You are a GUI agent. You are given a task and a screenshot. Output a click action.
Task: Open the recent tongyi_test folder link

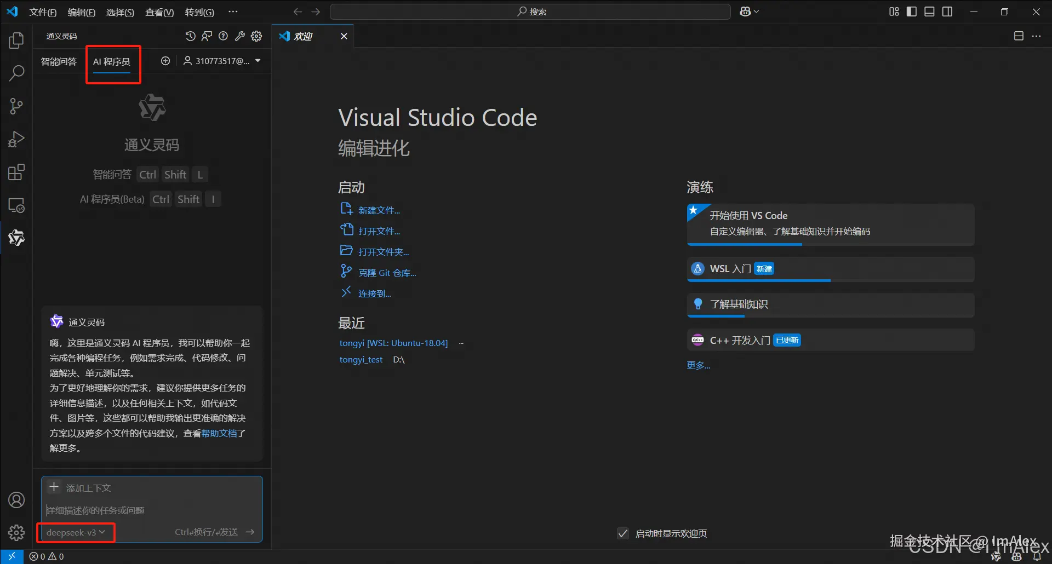click(x=361, y=360)
